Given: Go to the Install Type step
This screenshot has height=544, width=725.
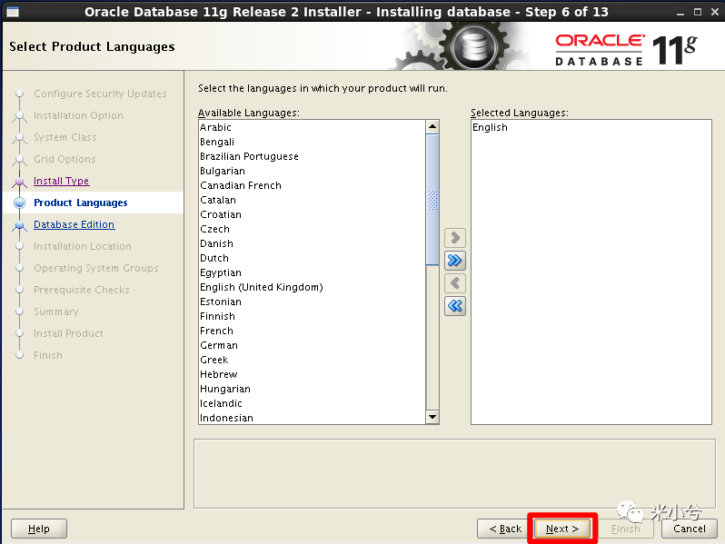Looking at the screenshot, I should coord(62,181).
